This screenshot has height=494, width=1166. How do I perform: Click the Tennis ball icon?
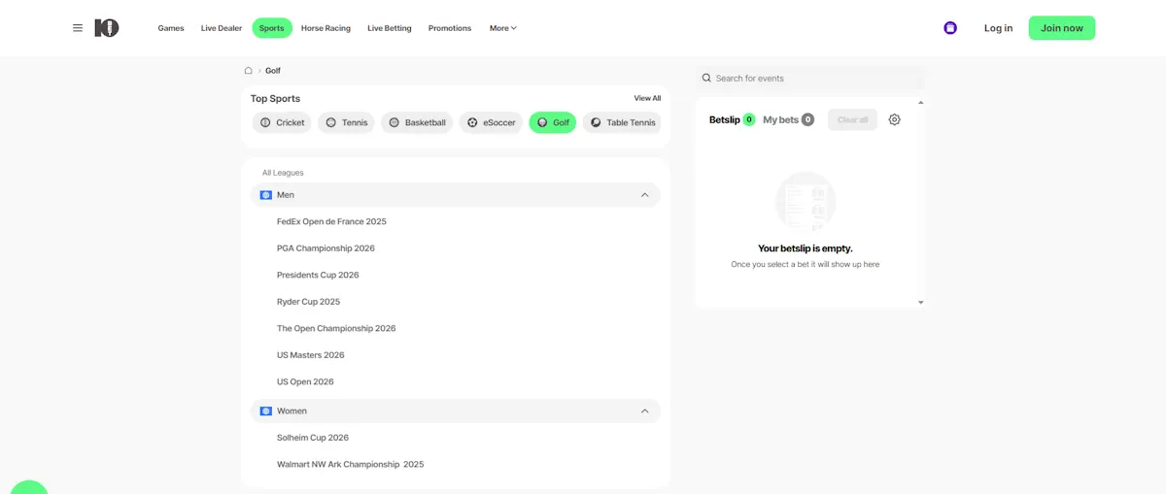[x=331, y=123]
